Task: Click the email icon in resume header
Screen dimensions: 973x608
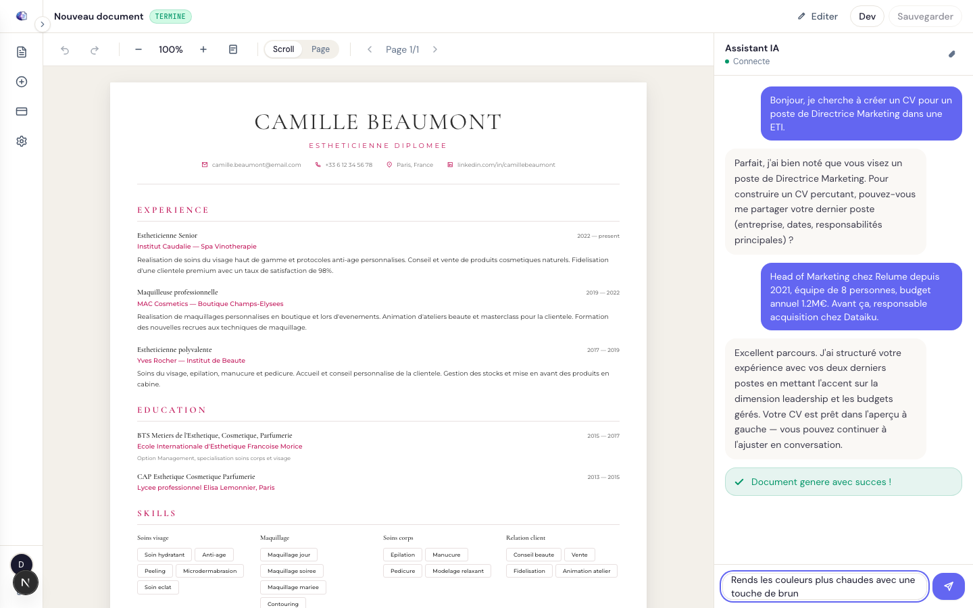Action: [205, 165]
